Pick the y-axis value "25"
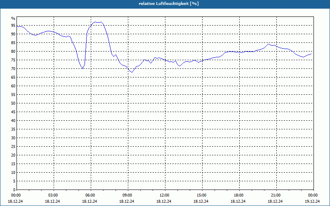Image resolution: width=330 pixels, height=206 pixels. tap(13, 147)
